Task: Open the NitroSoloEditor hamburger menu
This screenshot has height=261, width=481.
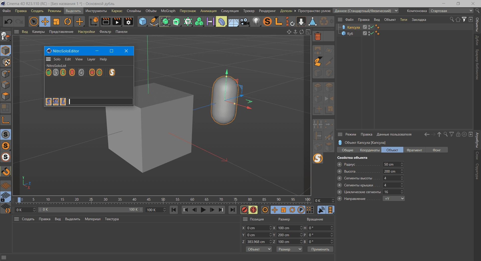Action: (x=48, y=59)
